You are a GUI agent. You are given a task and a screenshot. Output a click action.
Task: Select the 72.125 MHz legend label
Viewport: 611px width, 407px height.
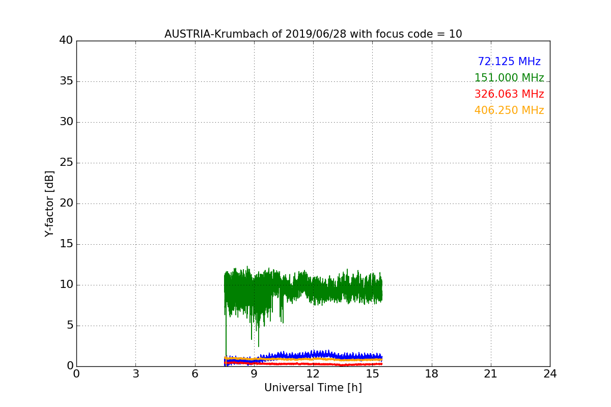[509, 62]
